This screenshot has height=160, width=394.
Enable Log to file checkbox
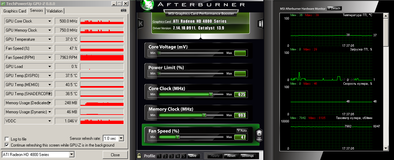click(x=7, y=139)
